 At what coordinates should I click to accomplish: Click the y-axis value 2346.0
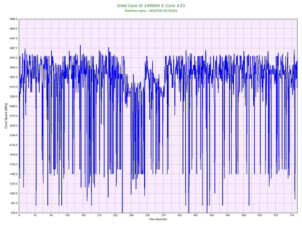point(14,135)
